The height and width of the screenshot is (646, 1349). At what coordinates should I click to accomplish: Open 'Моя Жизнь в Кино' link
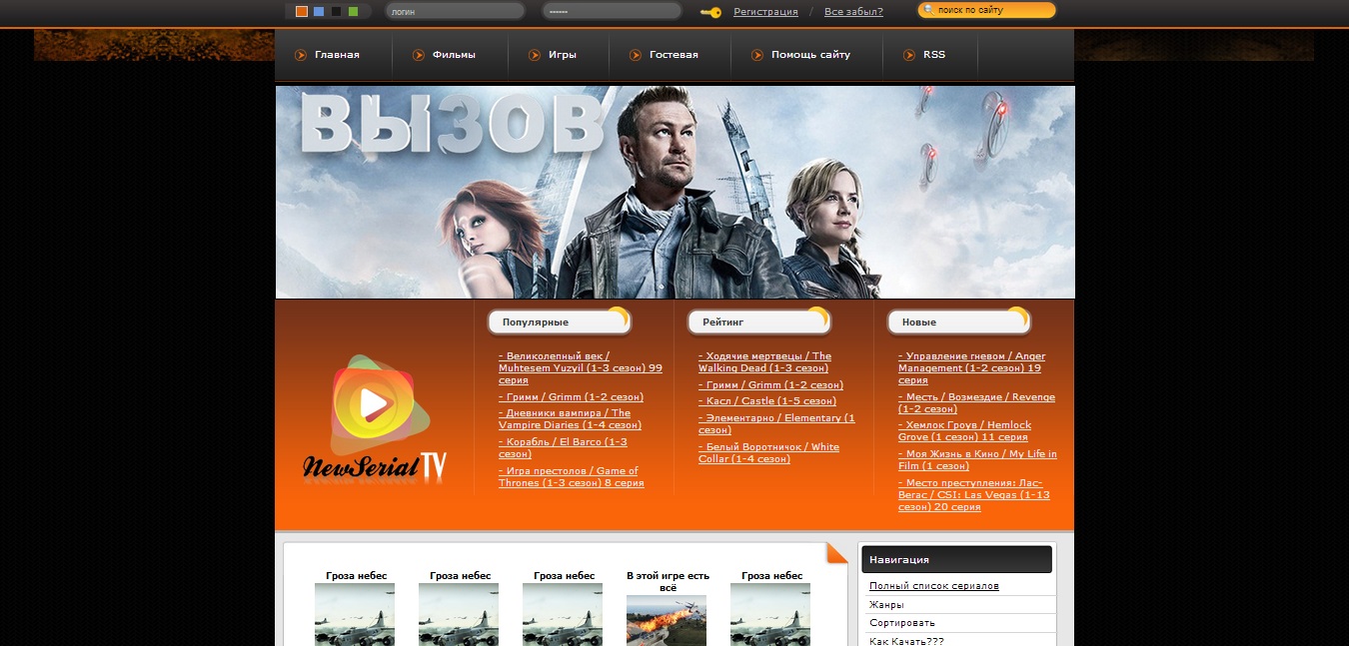[x=977, y=459]
